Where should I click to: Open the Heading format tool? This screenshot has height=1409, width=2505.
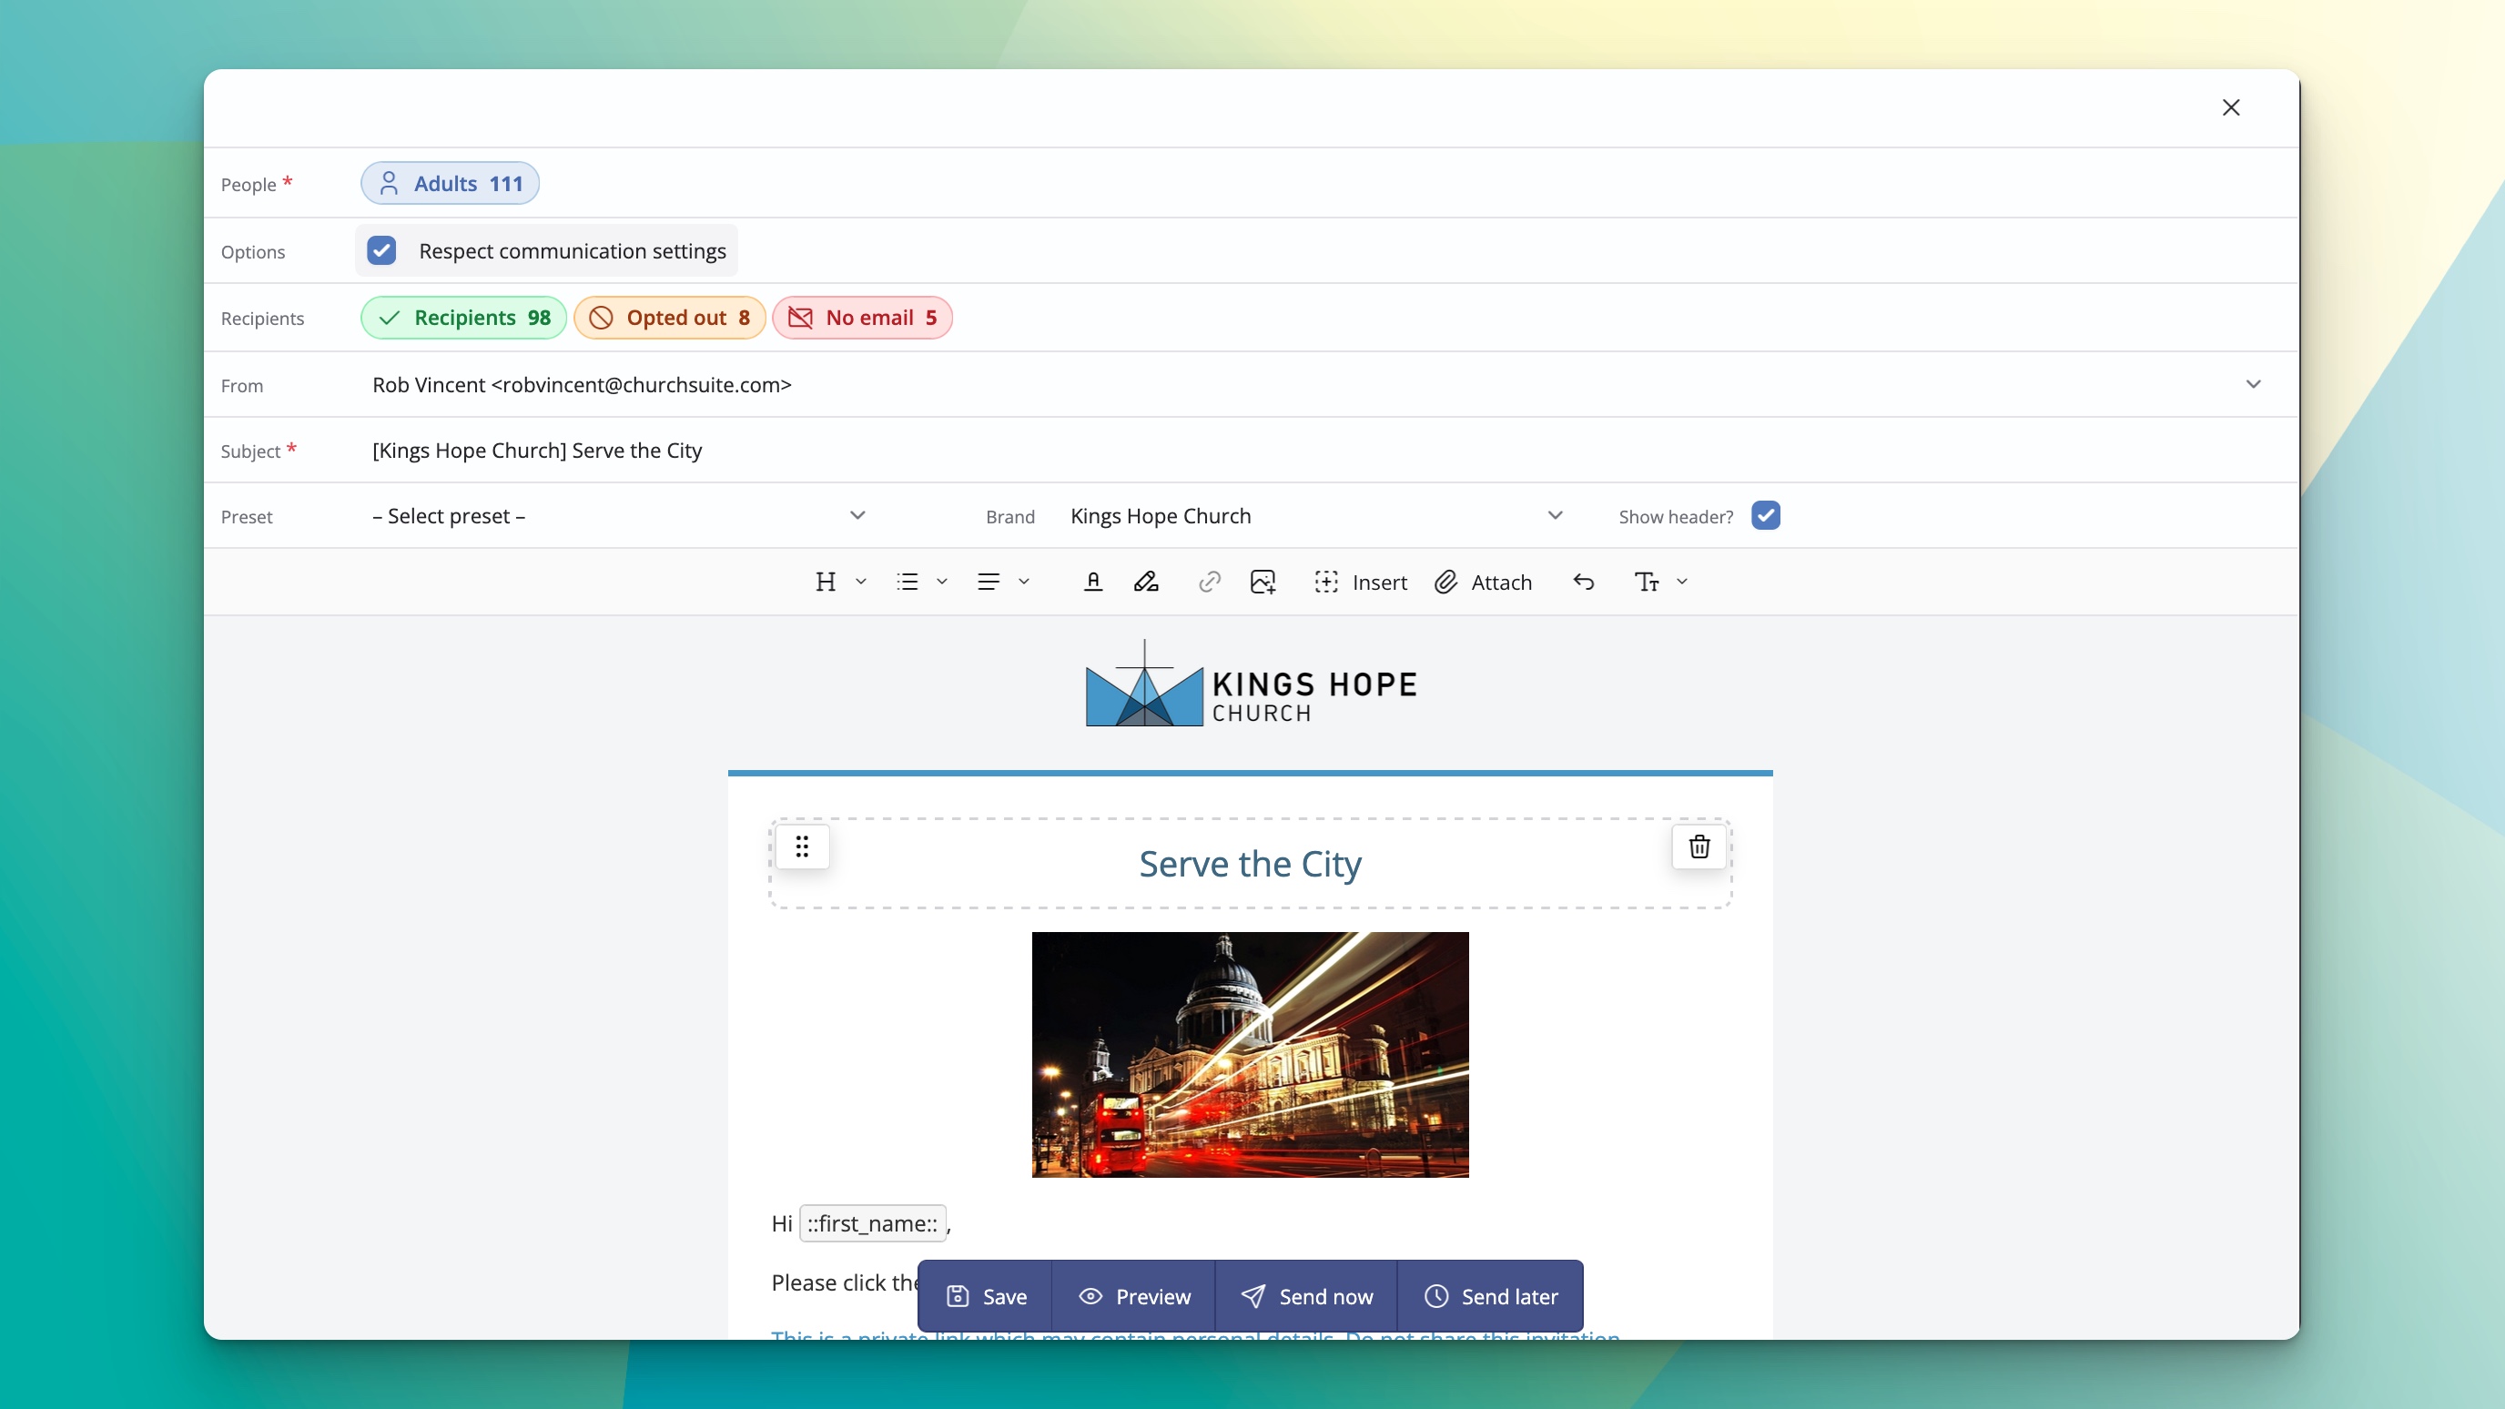tap(826, 582)
